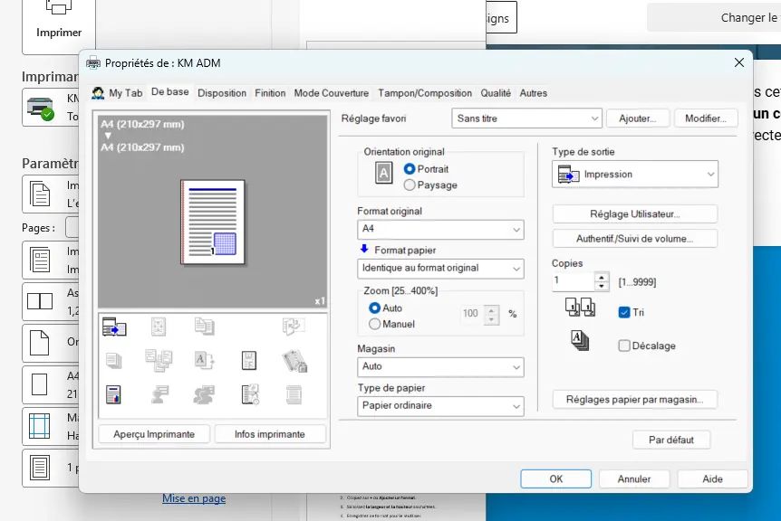Viewport: 781px width, 521px height.
Task: Click the portrait orientation page icon
Action: point(383,175)
